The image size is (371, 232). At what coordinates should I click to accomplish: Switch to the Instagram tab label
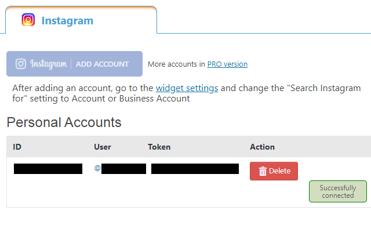point(67,21)
